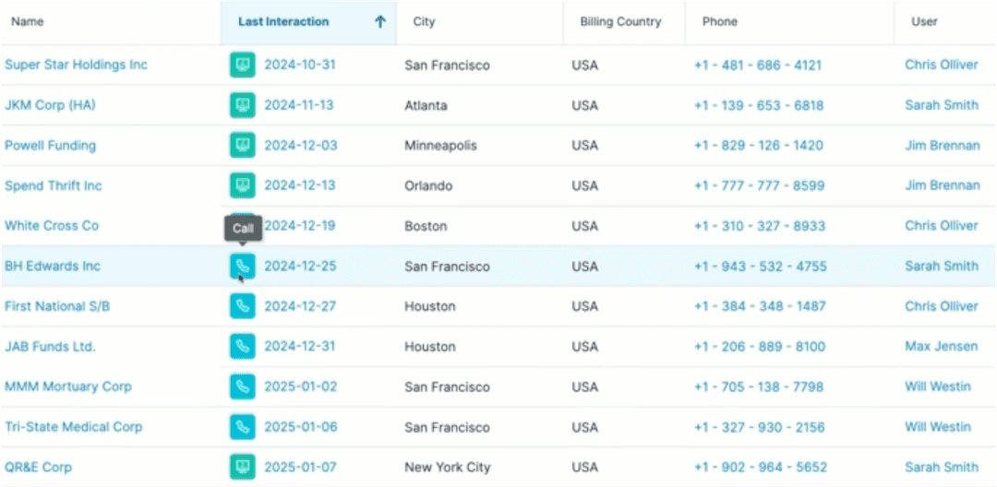The image size is (997, 487).
Task: Click the 2024-12-03 interaction date for Powell Funding
Action: click(x=301, y=146)
